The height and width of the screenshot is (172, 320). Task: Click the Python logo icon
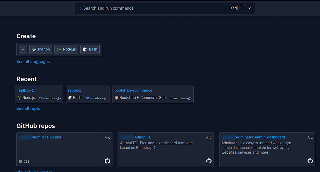(x=34, y=49)
